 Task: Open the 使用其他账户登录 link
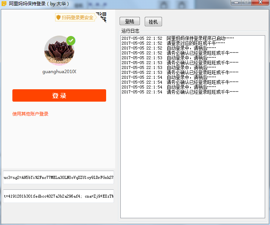pyautogui.click(x=30, y=114)
